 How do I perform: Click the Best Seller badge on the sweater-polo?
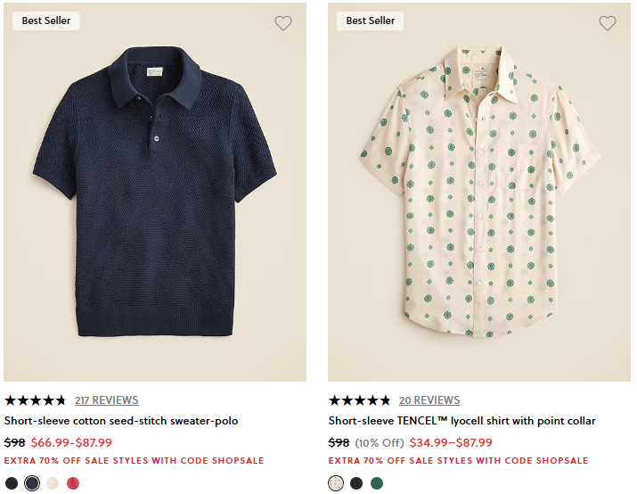point(46,21)
